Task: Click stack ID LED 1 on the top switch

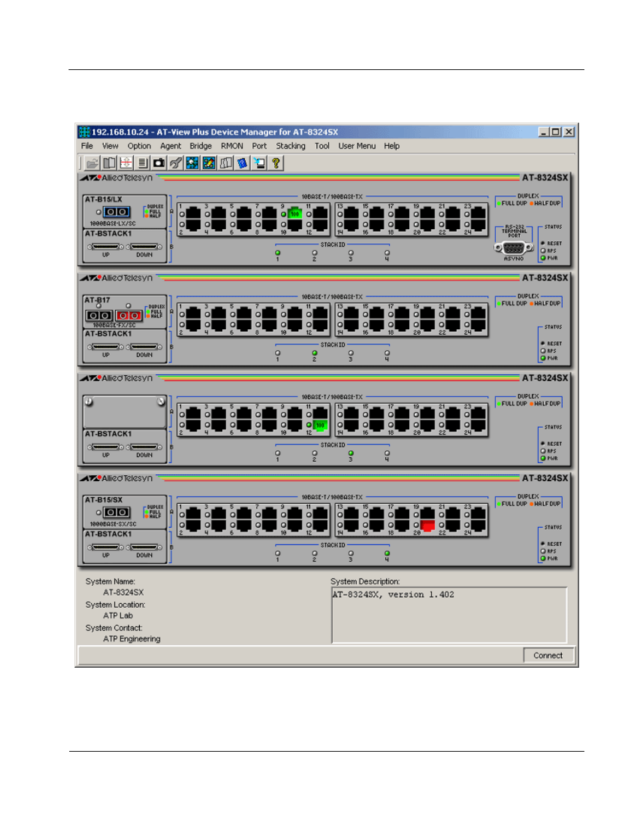Action: point(278,253)
